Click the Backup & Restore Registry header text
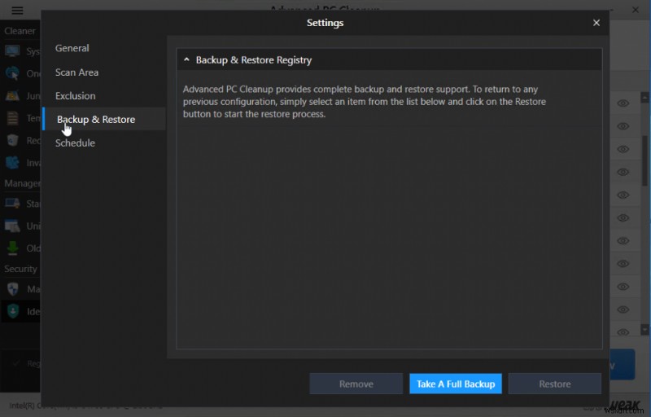This screenshot has width=651, height=417. click(254, 59)
